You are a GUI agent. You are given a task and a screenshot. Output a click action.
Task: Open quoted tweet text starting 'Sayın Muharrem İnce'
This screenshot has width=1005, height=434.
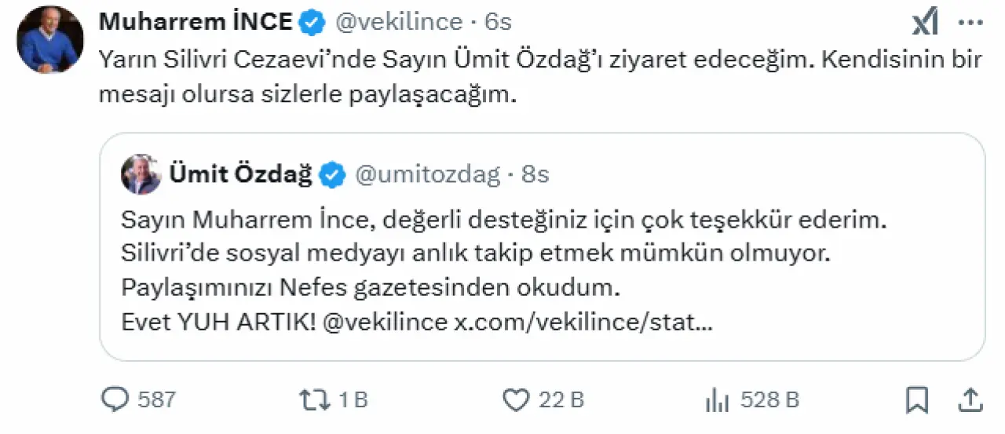[x=503, y=221]
